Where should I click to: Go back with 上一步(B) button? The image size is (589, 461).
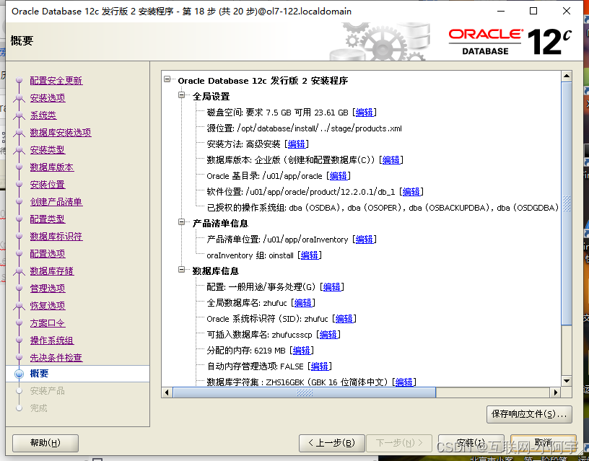pos(332,443)
